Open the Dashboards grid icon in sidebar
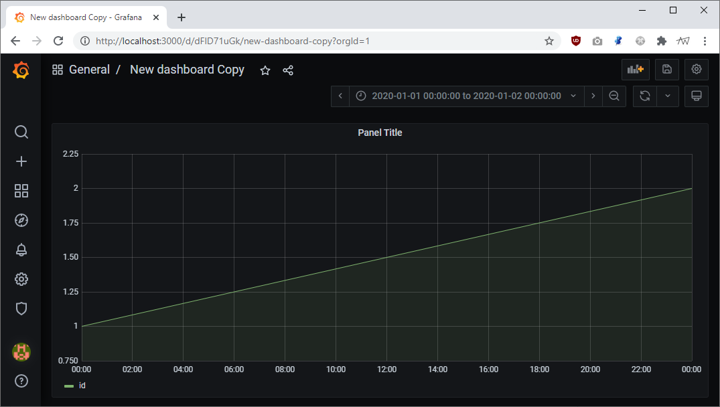This screenshot has height=407, width=720. pos(21,191)
